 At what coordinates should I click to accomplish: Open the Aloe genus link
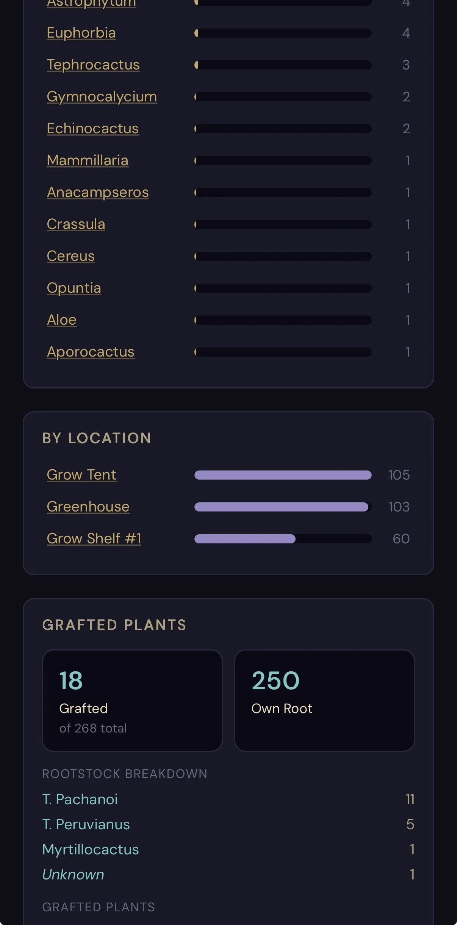(x=61, y=320)
